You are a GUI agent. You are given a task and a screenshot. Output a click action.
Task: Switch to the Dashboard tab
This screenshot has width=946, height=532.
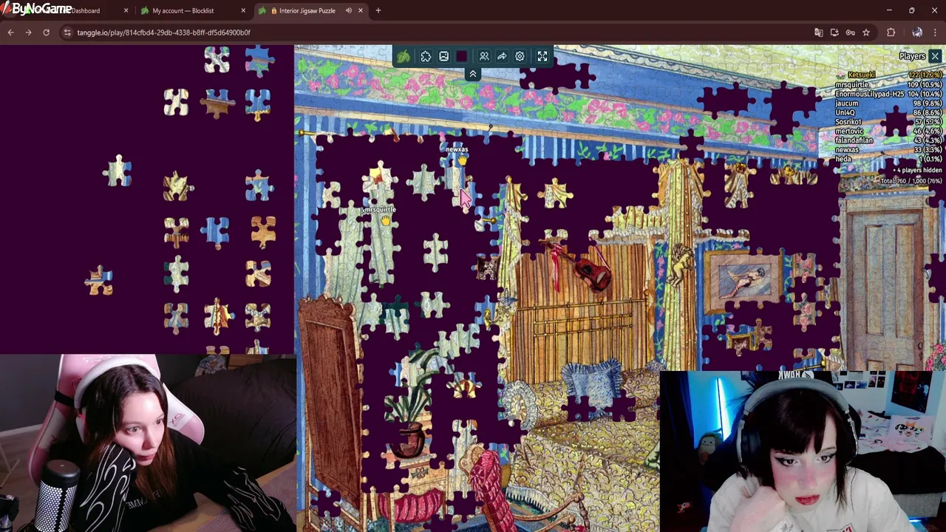[x=86, y=10]
